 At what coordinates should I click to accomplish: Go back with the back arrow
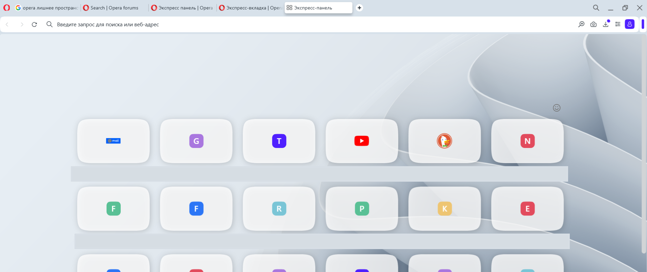point(7,24)
